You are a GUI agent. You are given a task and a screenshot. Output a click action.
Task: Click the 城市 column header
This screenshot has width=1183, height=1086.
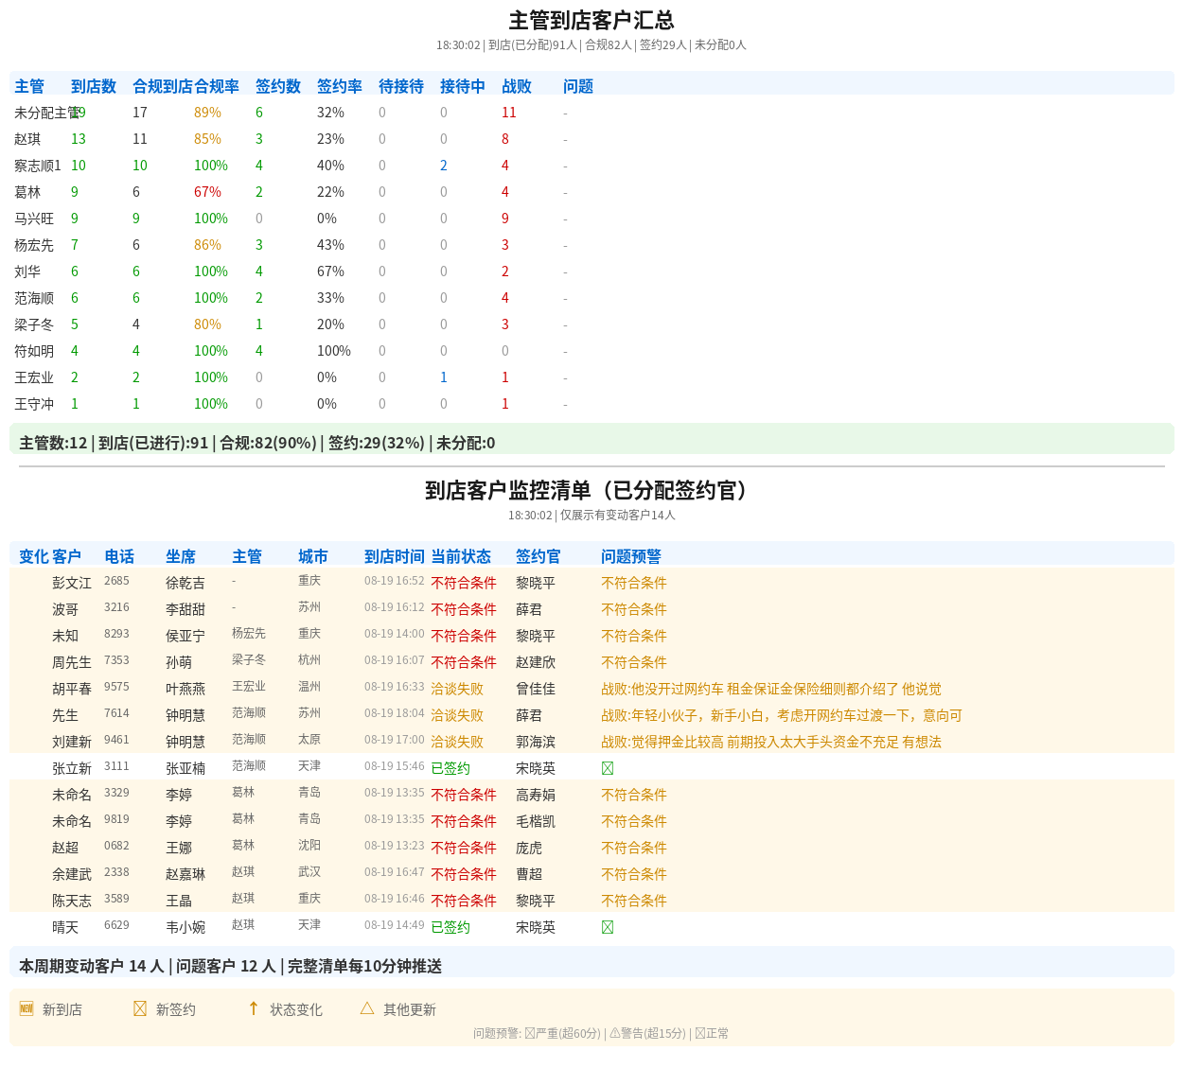point(313,556)
